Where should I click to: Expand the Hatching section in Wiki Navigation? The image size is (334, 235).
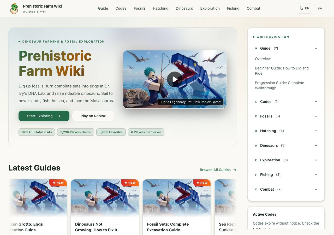point(286,131)
